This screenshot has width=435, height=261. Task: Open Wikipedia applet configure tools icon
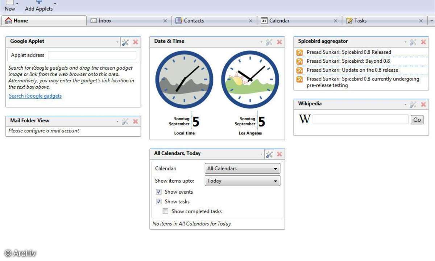[413, 105]
